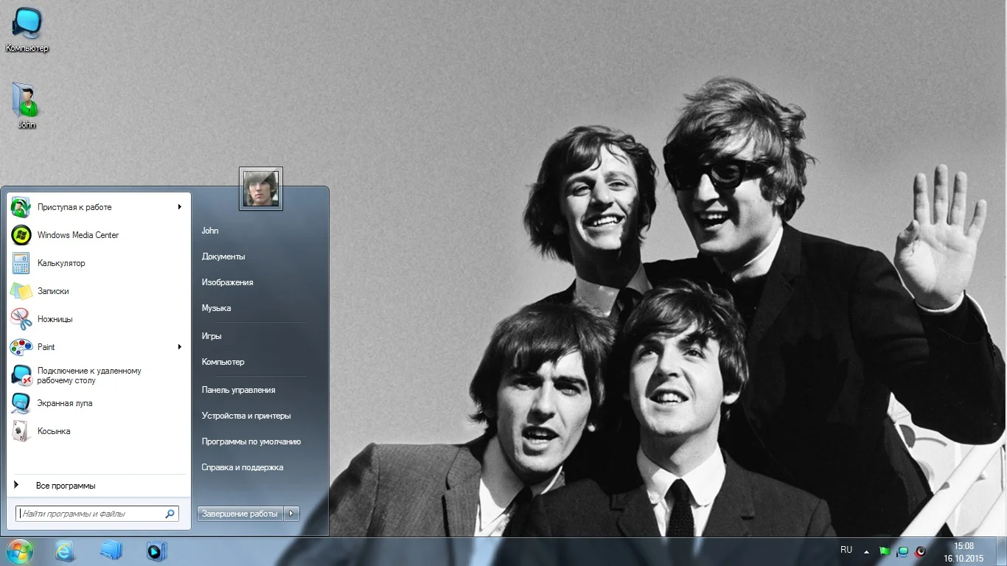Screen dimensions: 1007x566
Task: Click the Найти программы и файлы search box
Action: [x=92, y=514]
